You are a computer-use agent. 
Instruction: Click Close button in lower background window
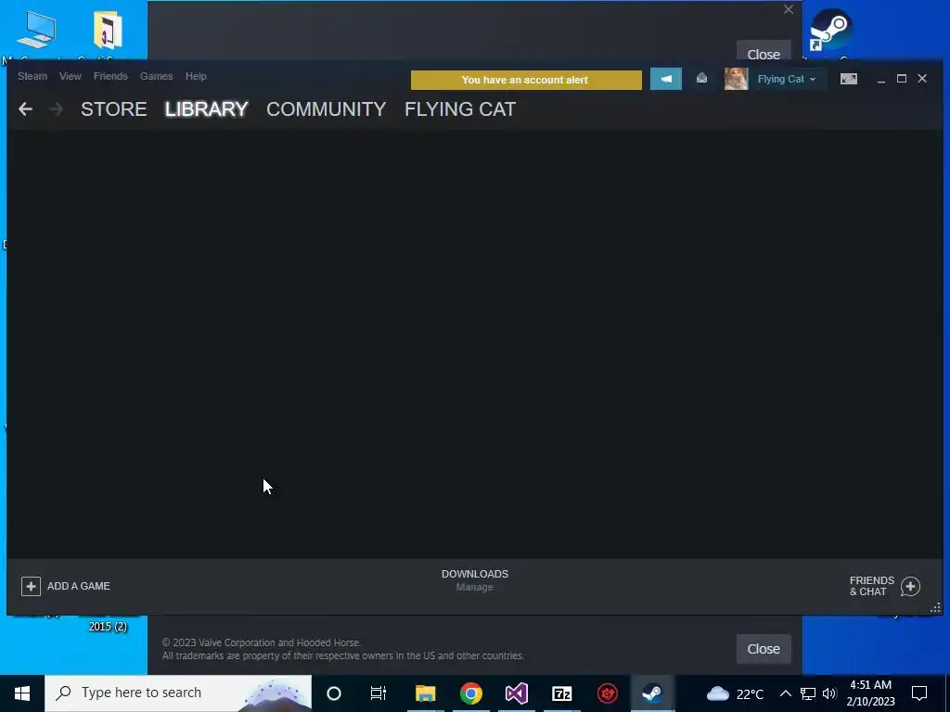pos(764,649)
